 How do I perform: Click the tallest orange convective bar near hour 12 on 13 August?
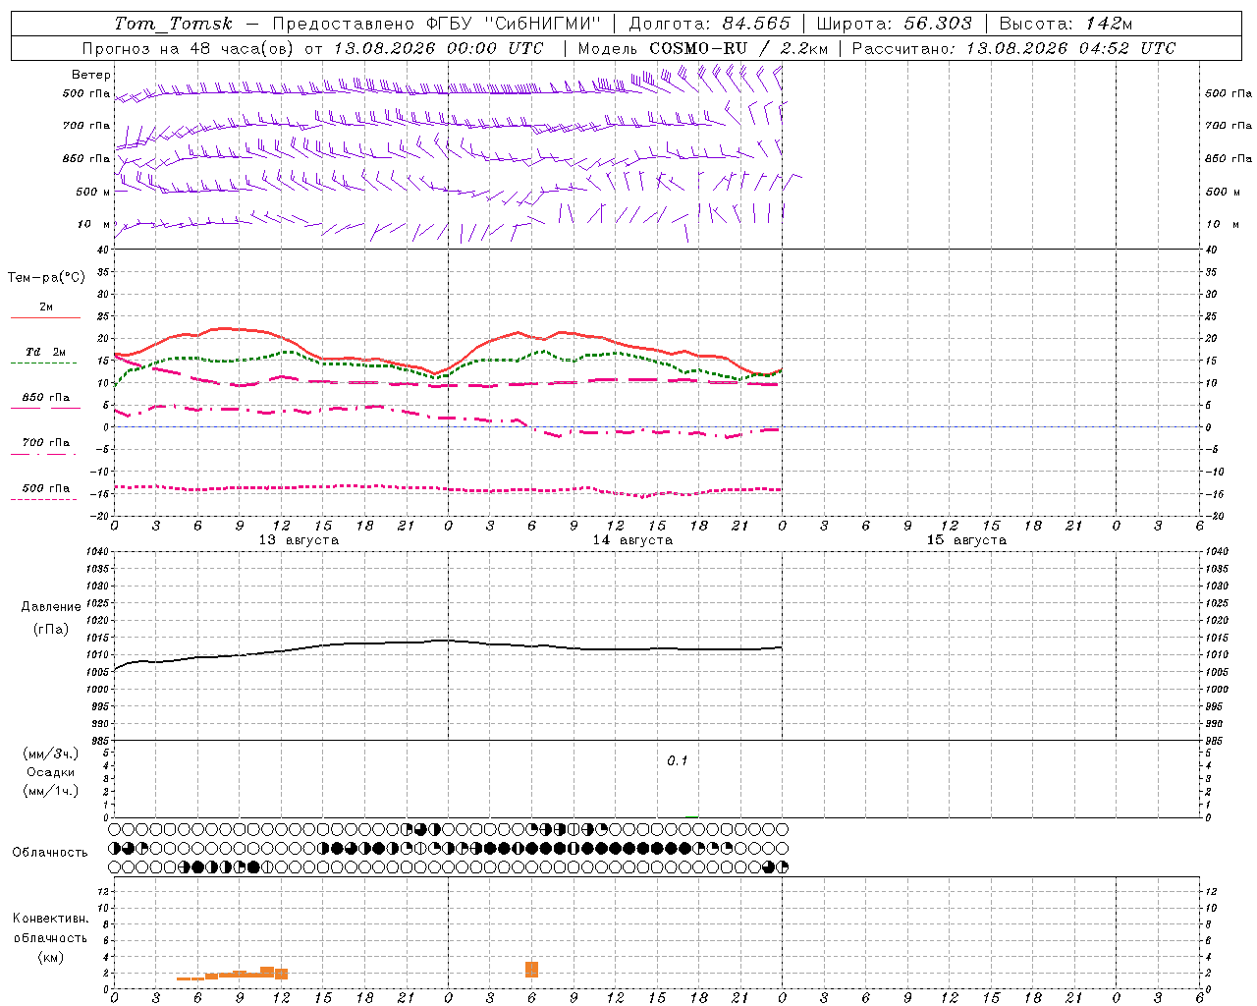(x=267, y=973)
